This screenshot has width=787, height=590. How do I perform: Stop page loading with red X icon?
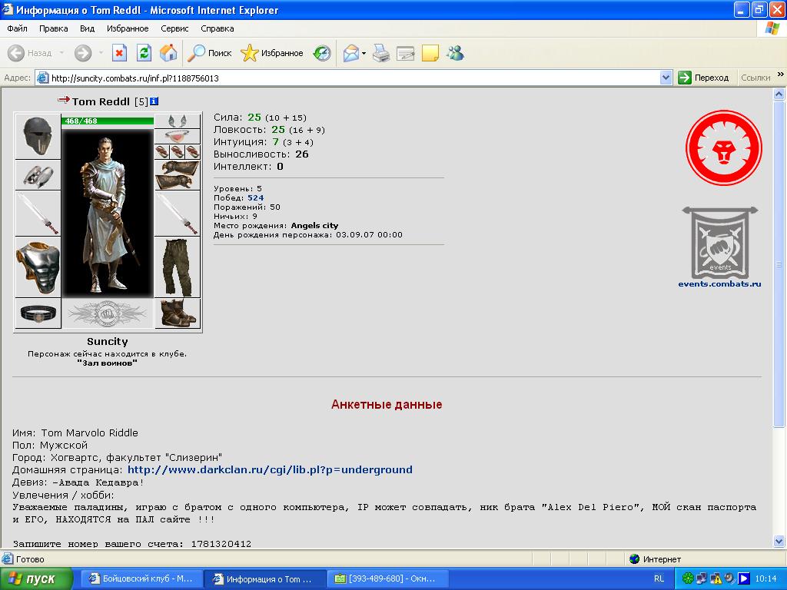click(119, 53)
